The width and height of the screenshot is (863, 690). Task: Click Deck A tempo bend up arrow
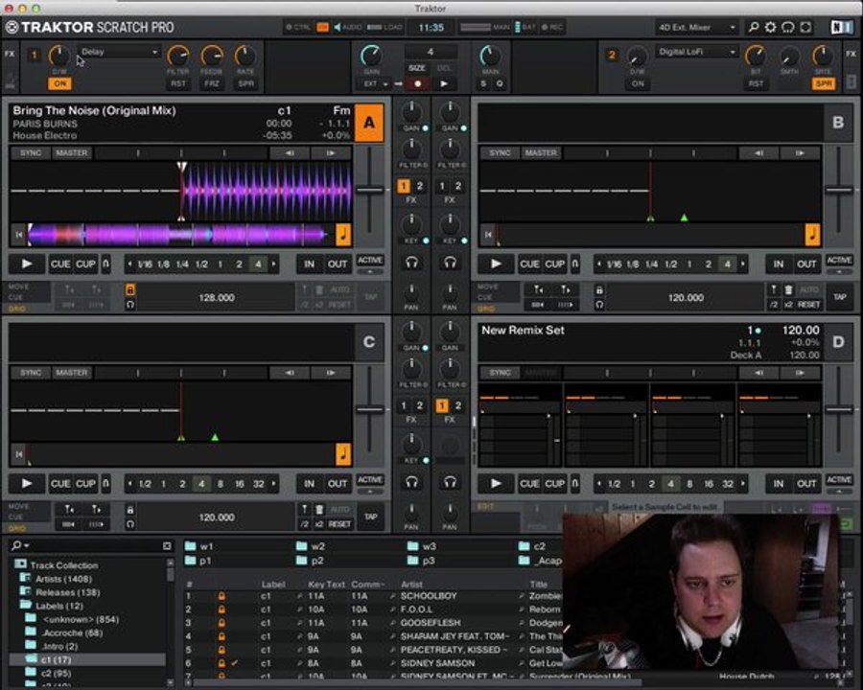pyautogui.click(x=331, y=153)
